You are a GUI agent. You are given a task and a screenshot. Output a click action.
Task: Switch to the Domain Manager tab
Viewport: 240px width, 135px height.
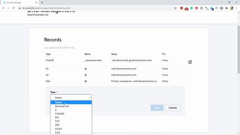(x=19, y=3)
